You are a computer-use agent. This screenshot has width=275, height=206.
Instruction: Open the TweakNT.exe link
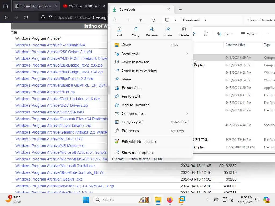pos(49,179)
